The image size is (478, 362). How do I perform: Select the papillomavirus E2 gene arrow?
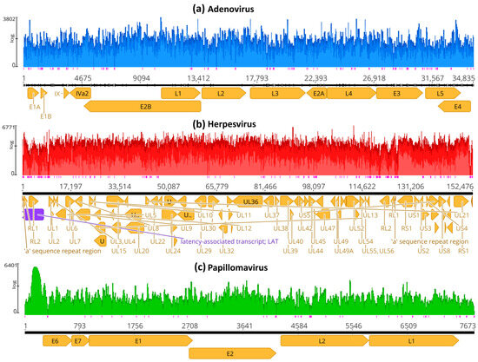(x=233, y=354)
